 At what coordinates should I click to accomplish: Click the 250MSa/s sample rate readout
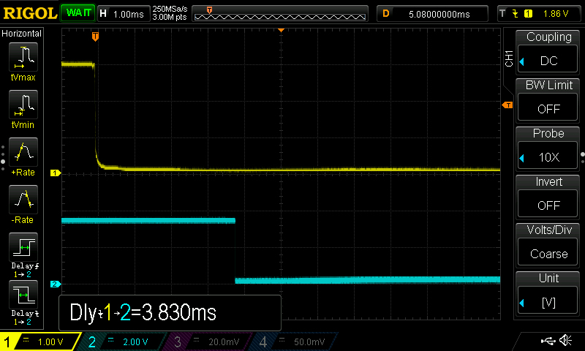[x=170, y=9]
